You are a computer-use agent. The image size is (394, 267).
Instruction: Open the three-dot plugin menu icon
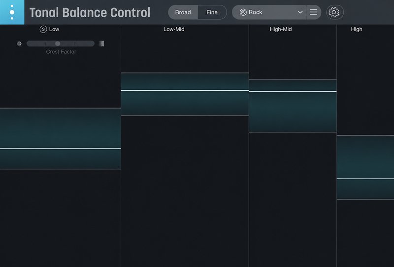[12, 12]
